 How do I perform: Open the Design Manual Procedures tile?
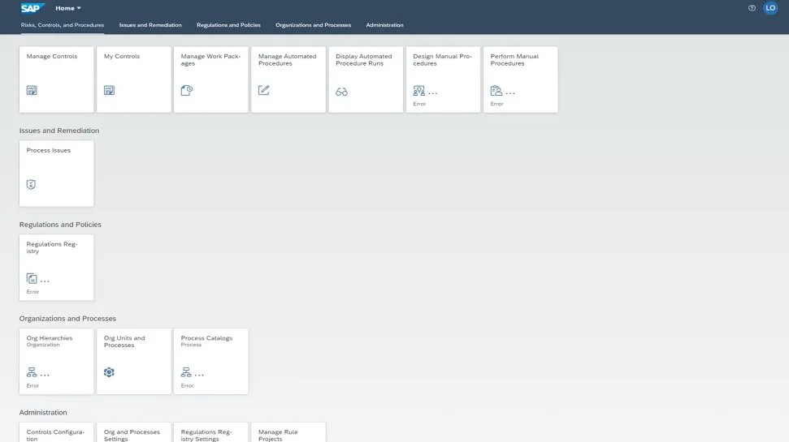443,79
